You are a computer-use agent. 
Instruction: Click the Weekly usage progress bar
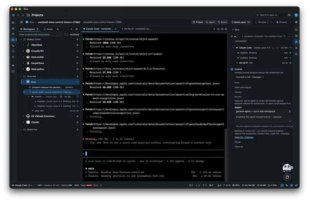click(x=70, y=186)
